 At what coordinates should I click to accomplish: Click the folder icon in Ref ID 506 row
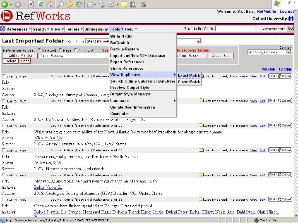(201, 199)
